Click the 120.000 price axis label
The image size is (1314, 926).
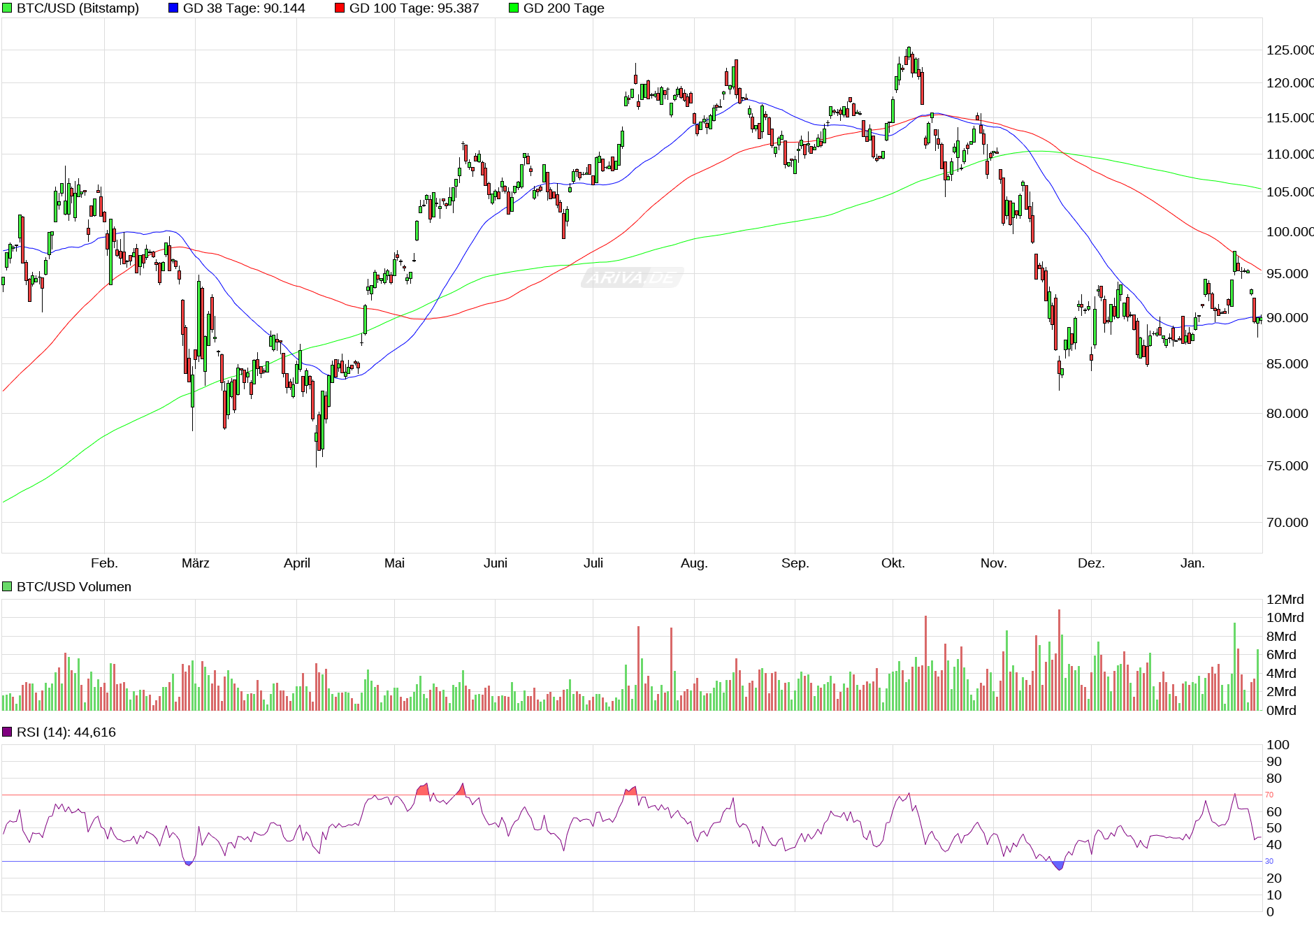[x=1290, y=83]
